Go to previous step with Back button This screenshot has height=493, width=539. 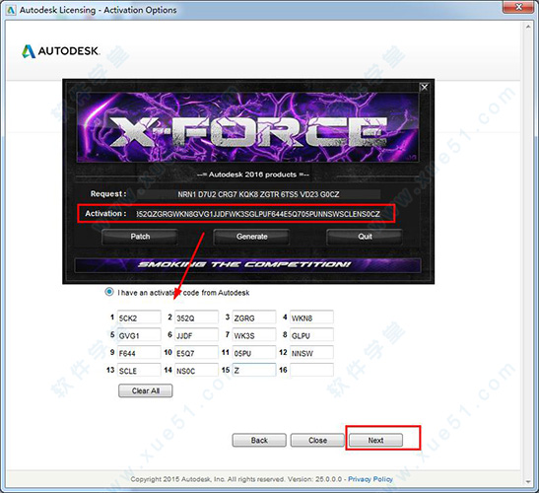pos(259,441)
